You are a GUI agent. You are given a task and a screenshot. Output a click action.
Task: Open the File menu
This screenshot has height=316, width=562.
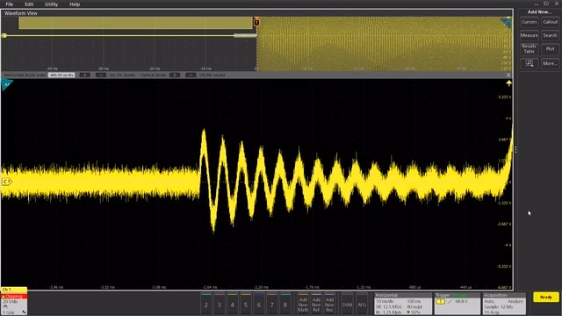[10, 4]
